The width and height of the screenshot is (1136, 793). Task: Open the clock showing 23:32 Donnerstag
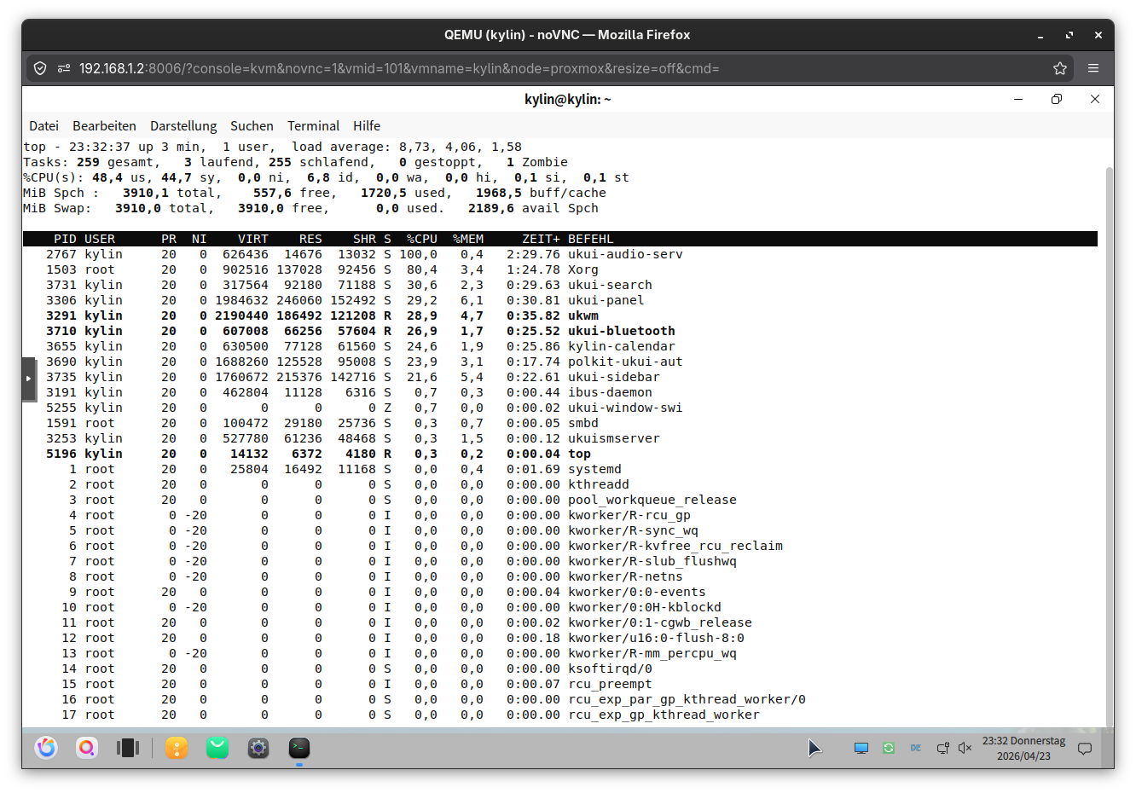tap(1023, 748)
